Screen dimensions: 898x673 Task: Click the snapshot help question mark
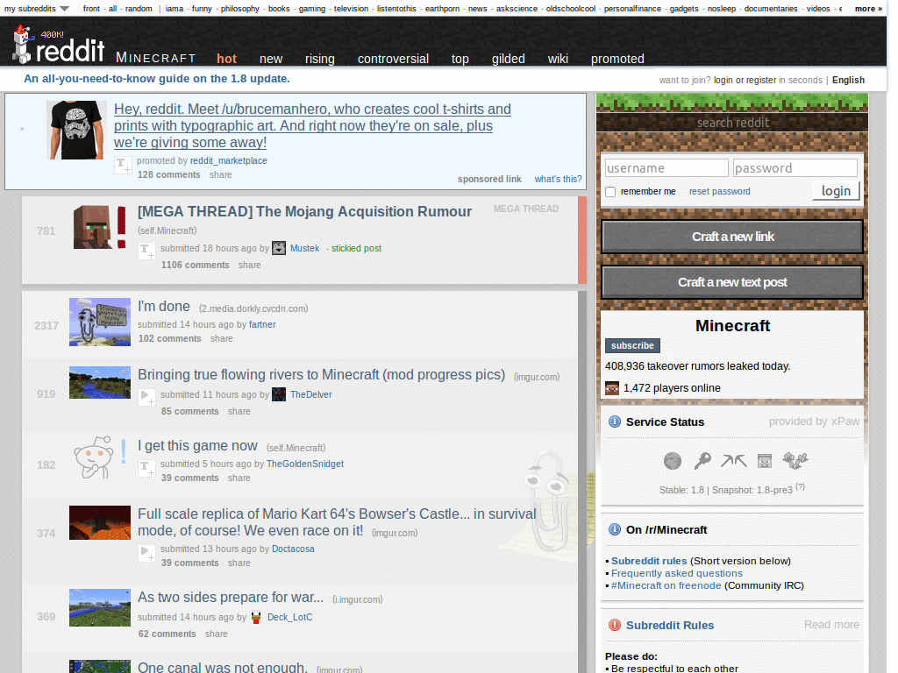point(801,486)
